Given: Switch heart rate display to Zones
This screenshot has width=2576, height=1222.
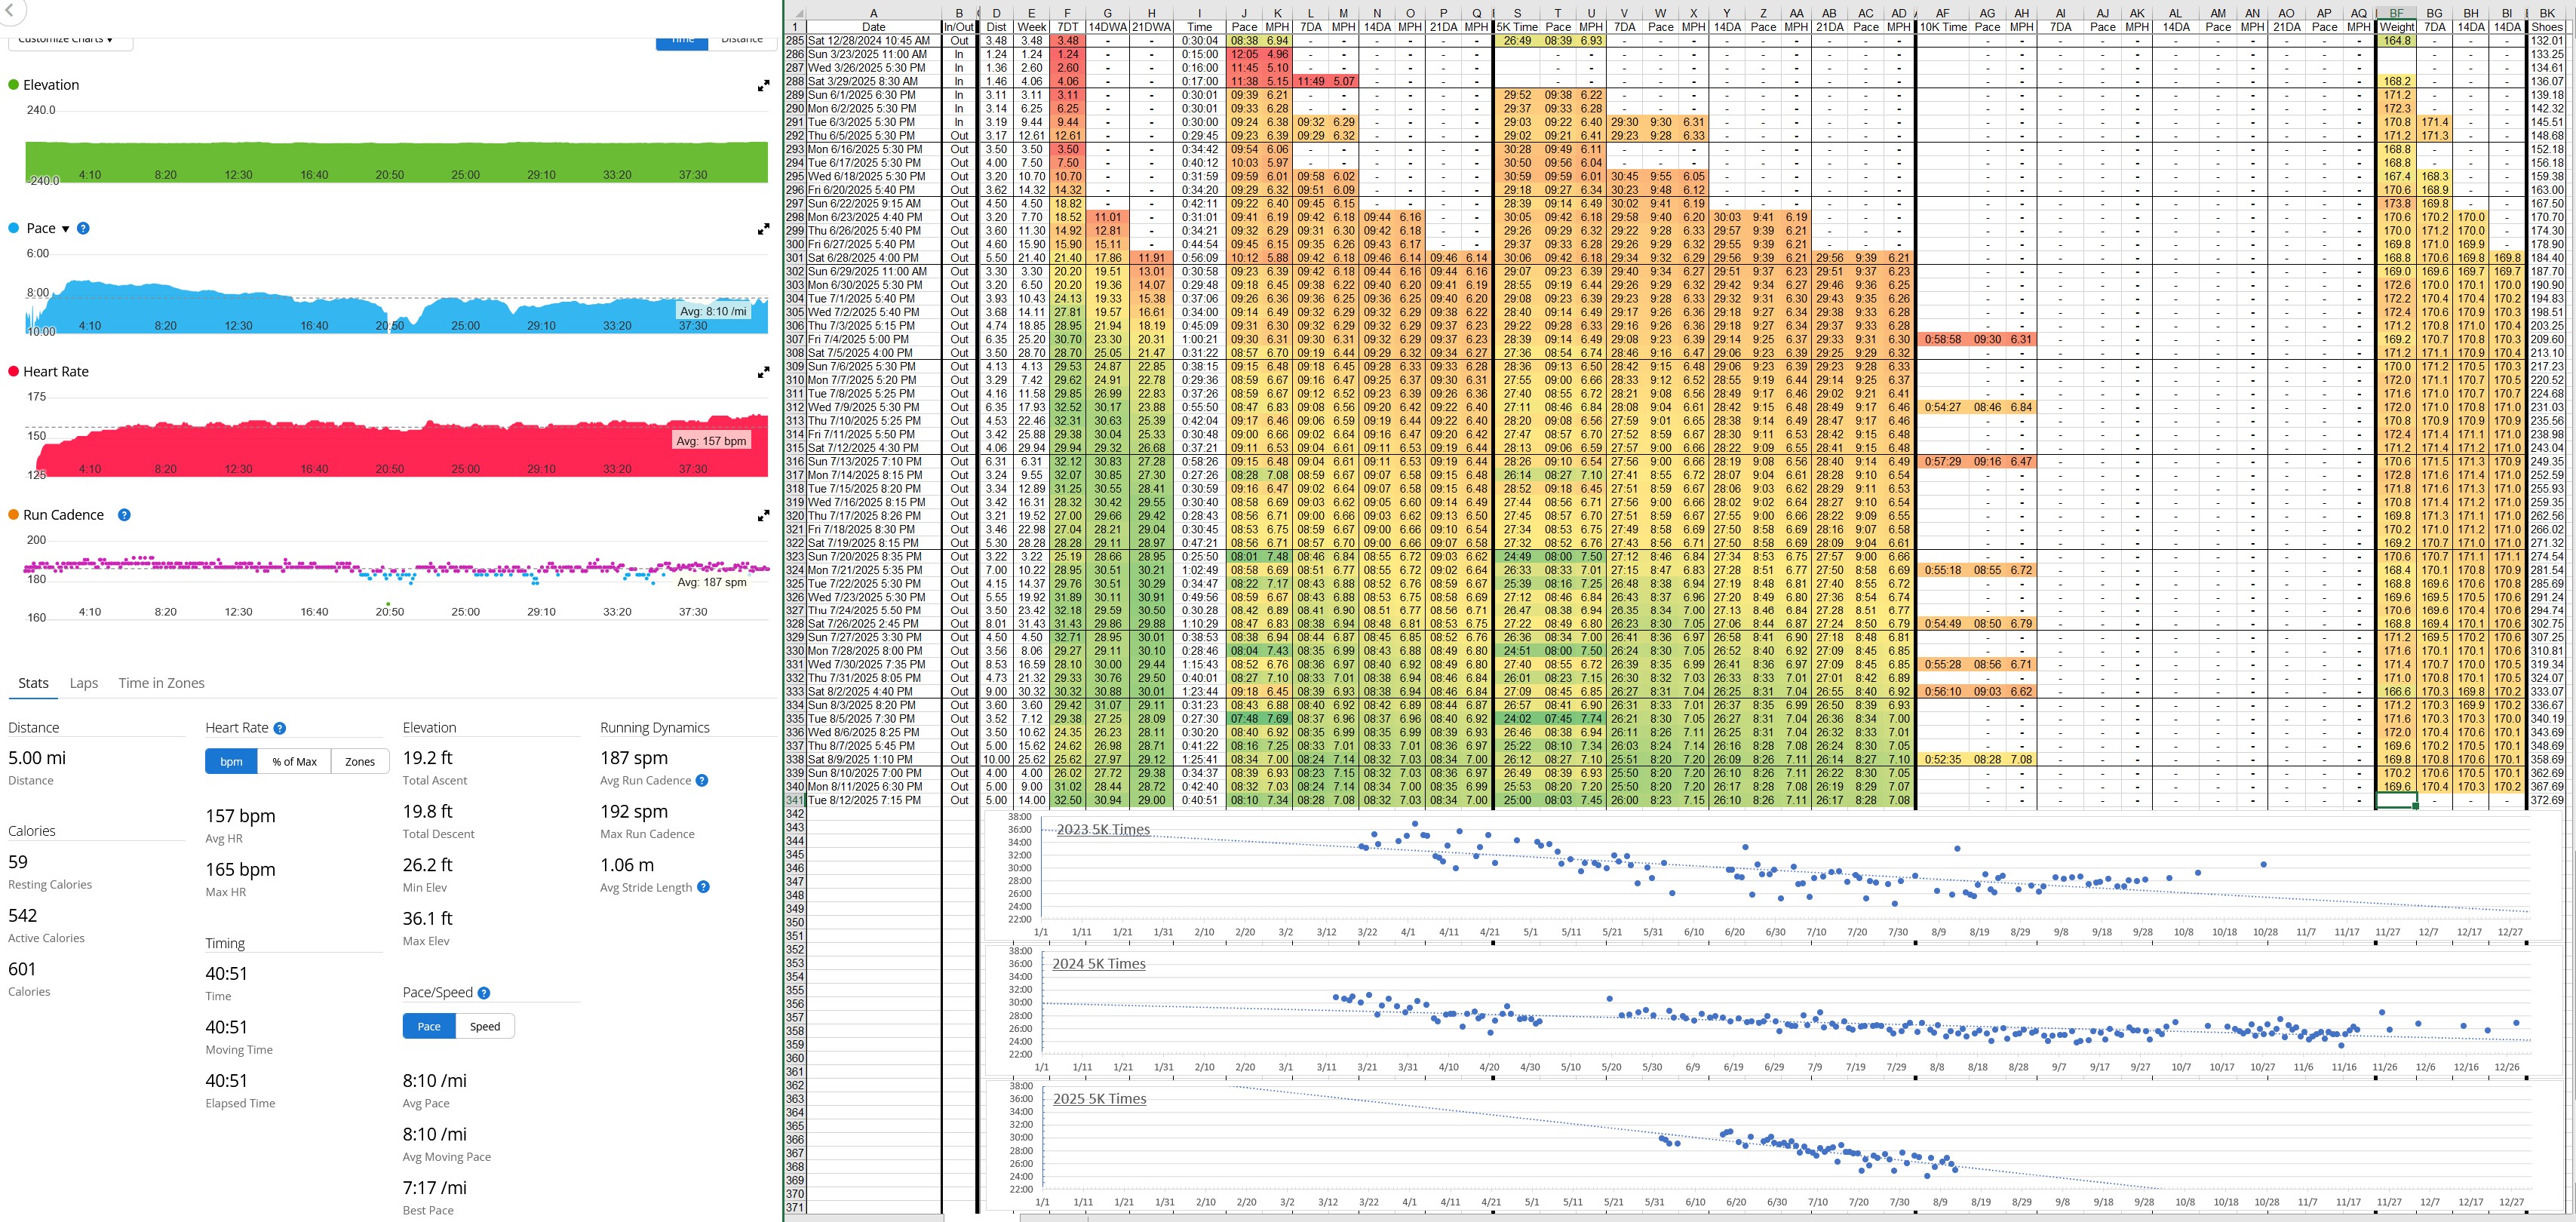Looking at the screenshot, I should (x=360, y=761).
